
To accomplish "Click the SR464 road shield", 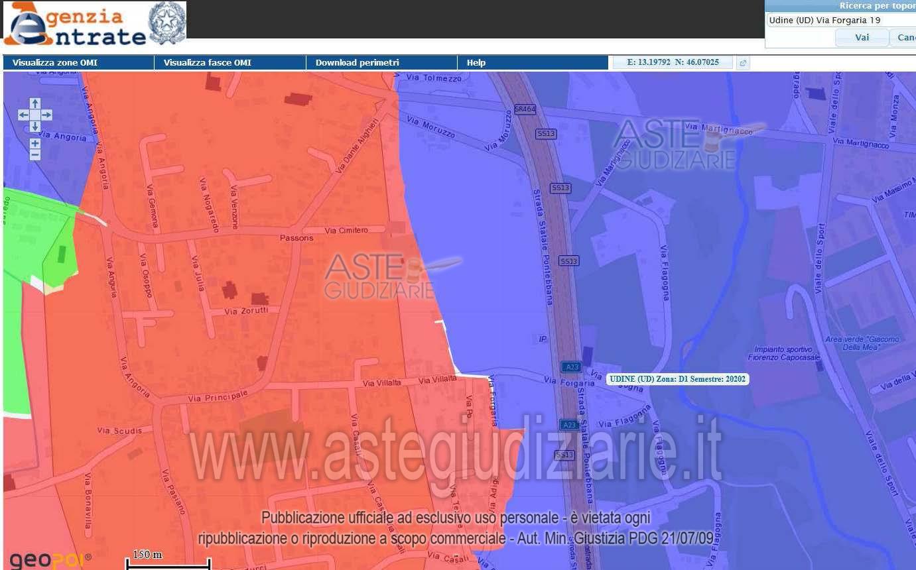I will (525, 109).
